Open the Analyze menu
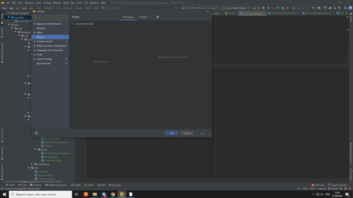 pyautogui.click(x=47, y=2)
